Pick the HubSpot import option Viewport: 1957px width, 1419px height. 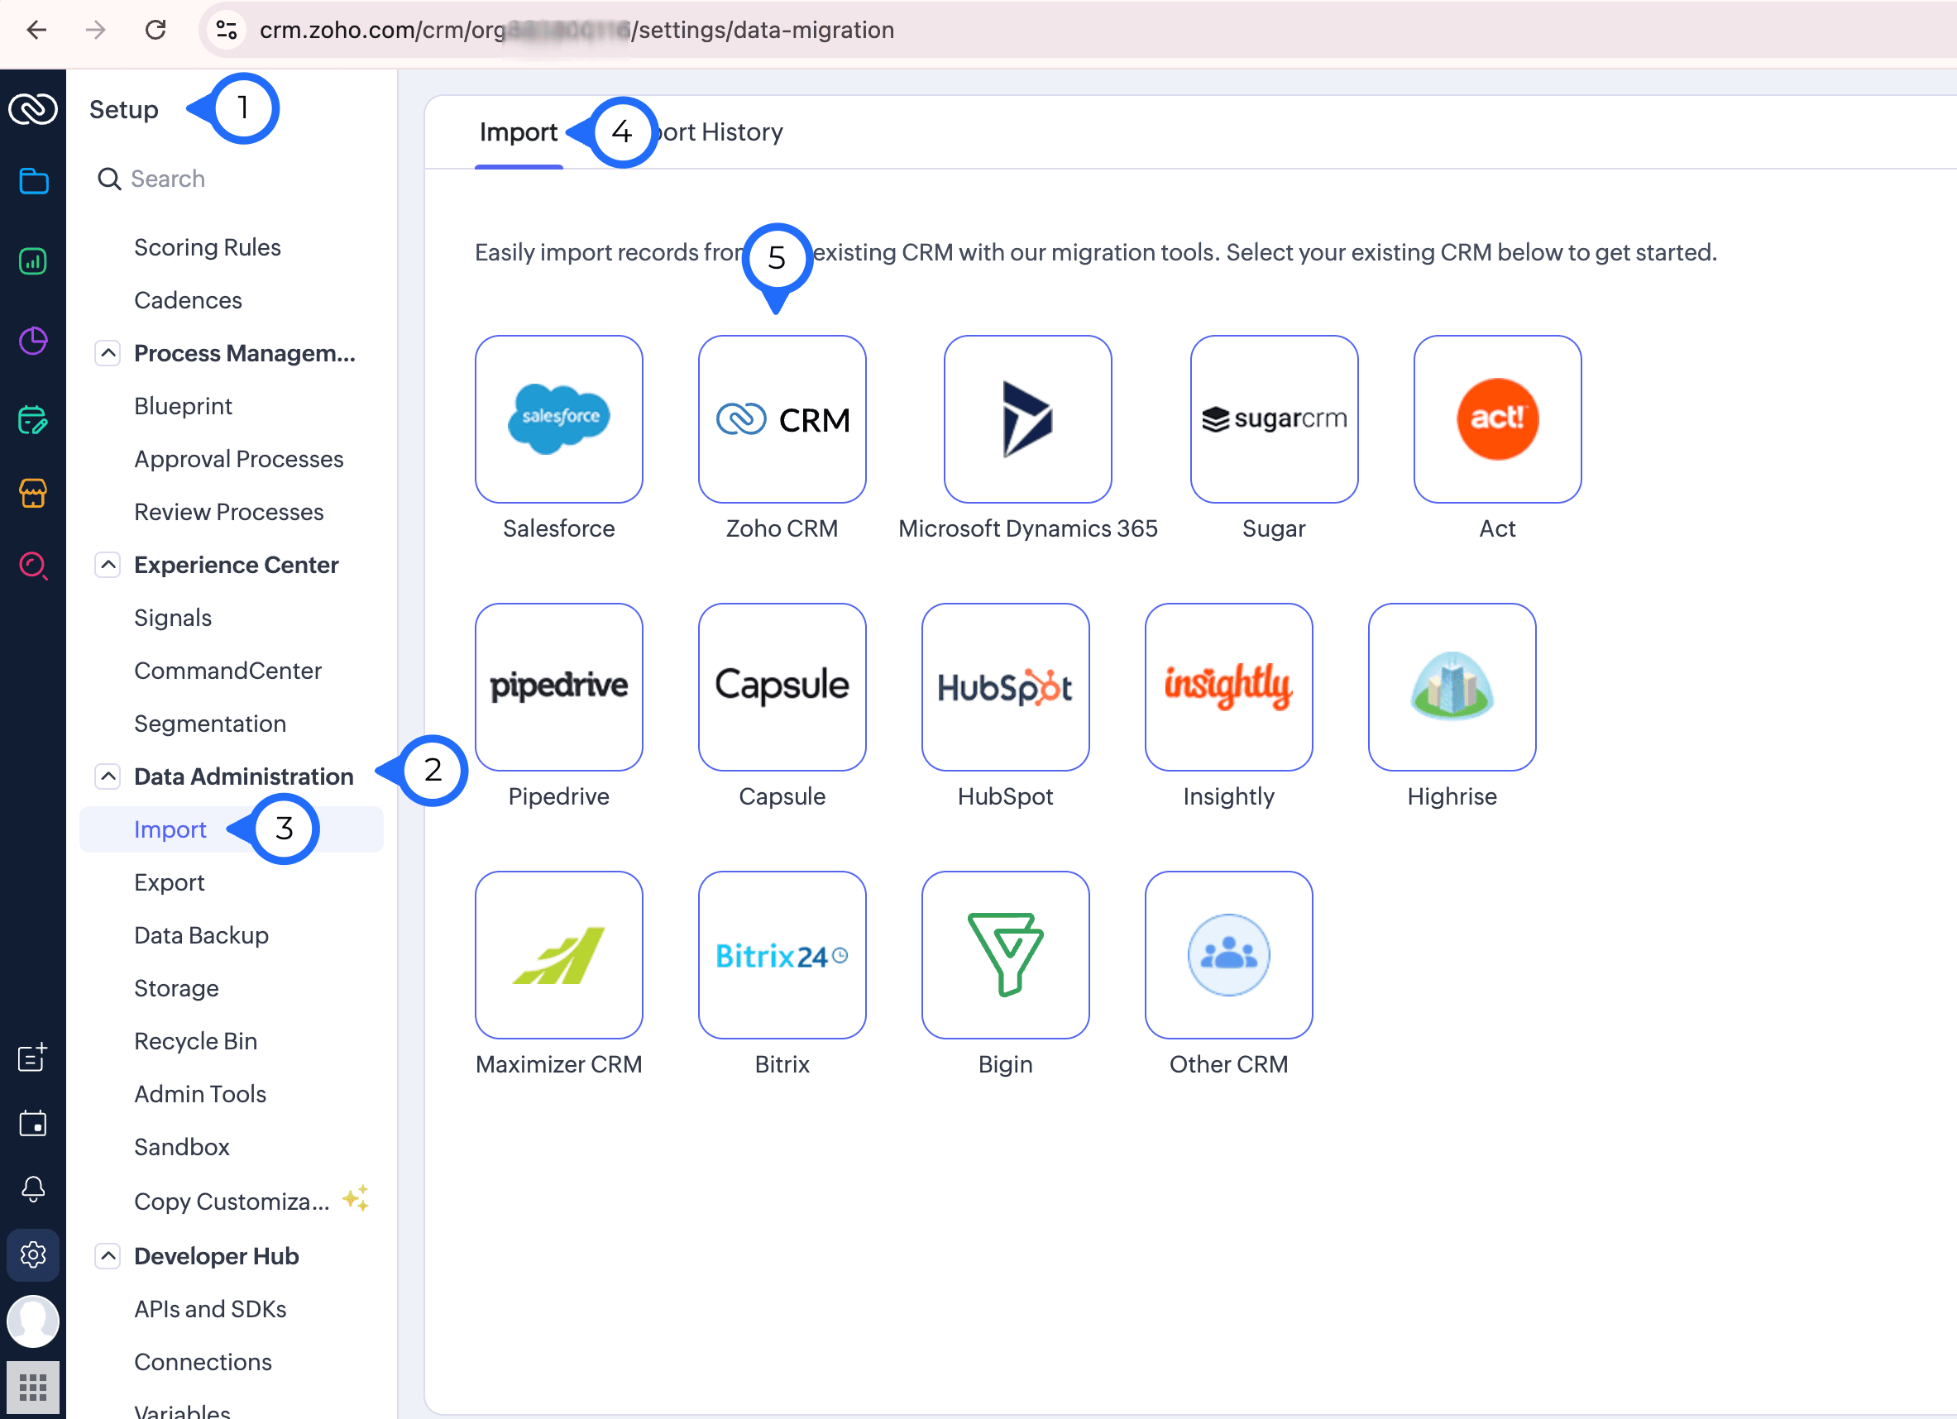coord(1004,686)
